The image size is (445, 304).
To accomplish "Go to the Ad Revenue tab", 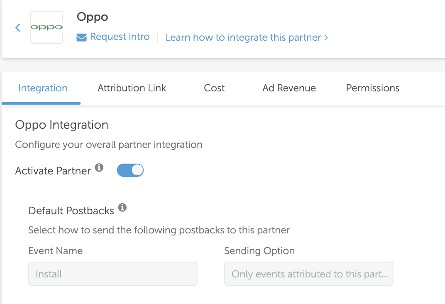I will [289, 88].
